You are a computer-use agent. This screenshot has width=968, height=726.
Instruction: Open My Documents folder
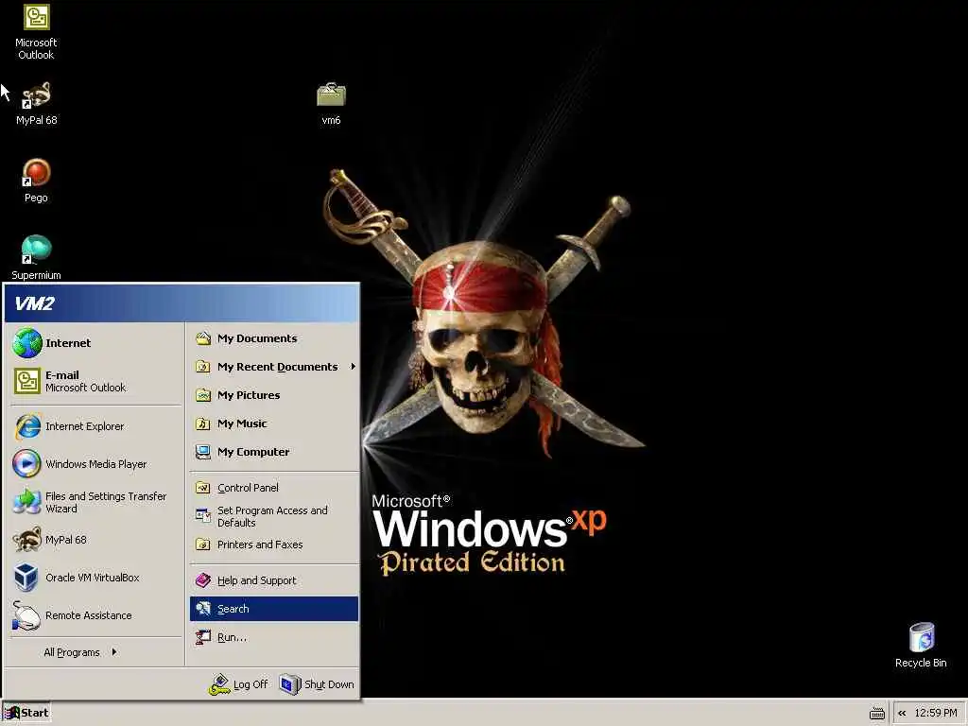(273, 338)
